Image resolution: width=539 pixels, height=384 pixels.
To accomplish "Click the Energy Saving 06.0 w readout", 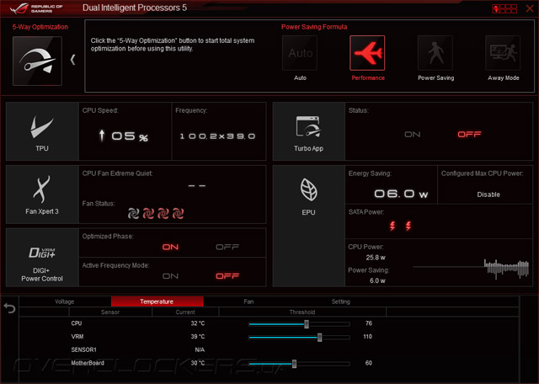I will click(x=401, y=194).
